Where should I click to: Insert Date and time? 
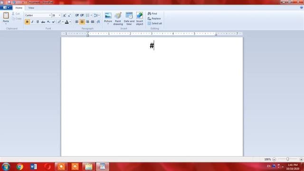129,19
